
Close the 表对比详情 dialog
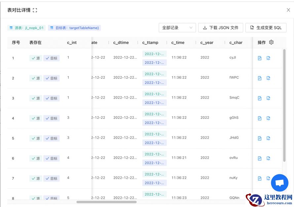click(x=288, y=10)
